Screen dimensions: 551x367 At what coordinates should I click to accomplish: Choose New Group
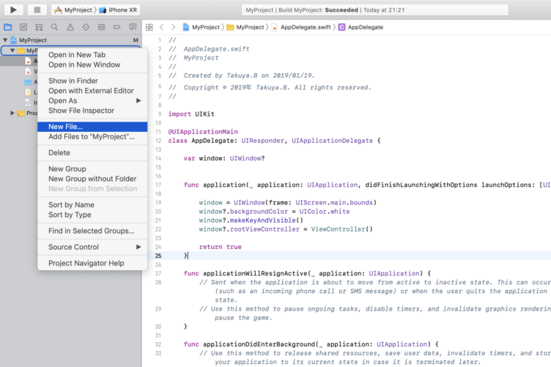pos(92,169)
